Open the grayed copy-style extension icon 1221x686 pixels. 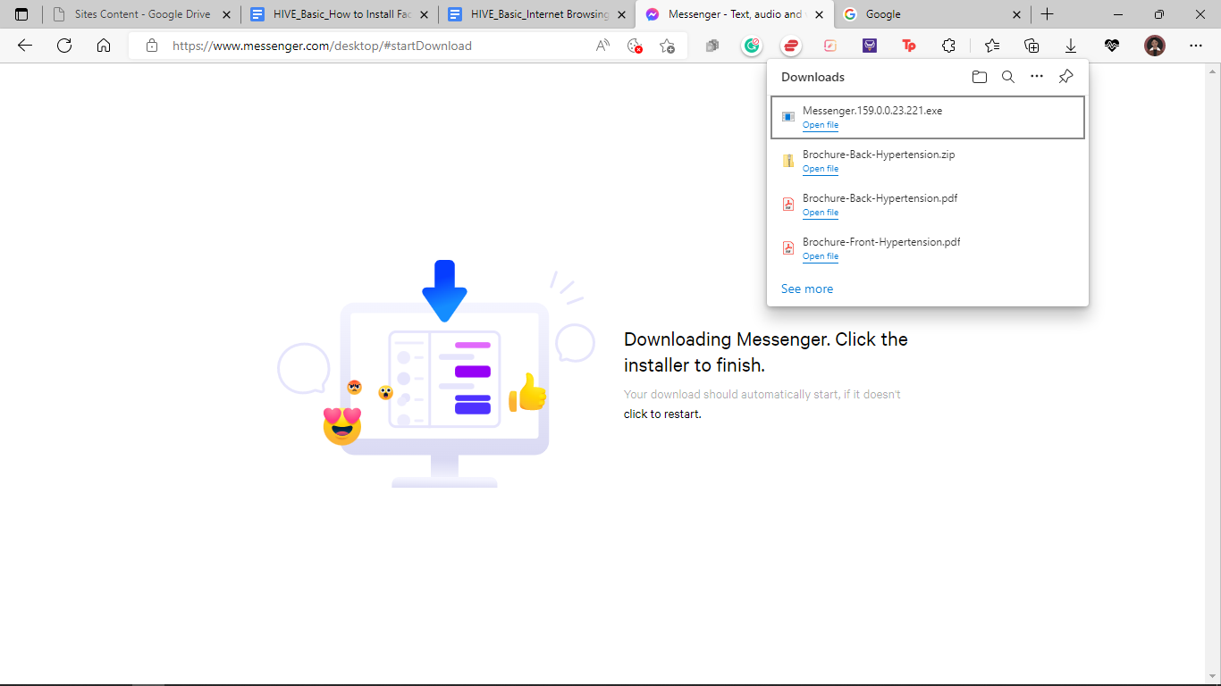pyautogui.click(x=712, y=46)
